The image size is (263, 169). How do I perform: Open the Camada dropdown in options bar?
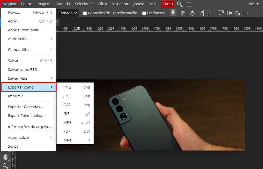pyautogui.click(x=68, y=13)
